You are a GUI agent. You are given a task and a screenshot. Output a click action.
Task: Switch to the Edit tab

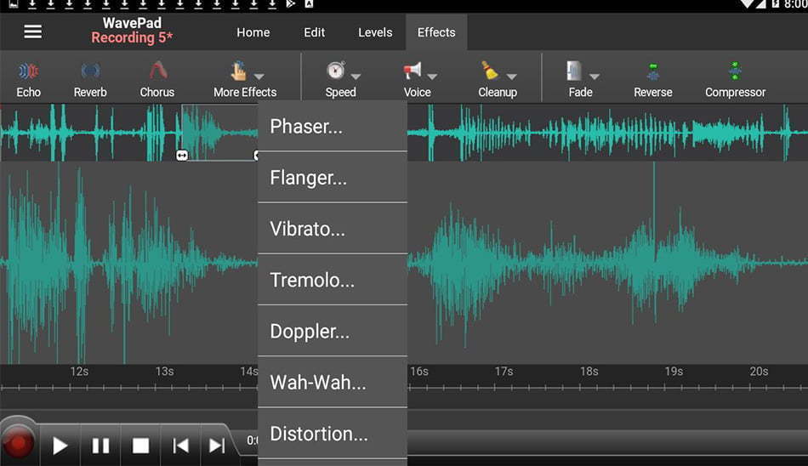pos(315,32)
